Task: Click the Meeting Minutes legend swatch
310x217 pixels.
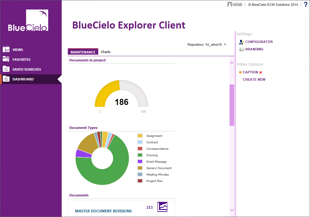Action: coord(140,175)
